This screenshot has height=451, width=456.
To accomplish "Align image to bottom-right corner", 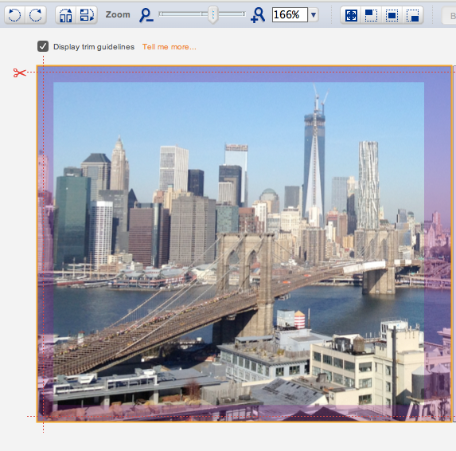I will pyautogui.click(x=413, y=15).
